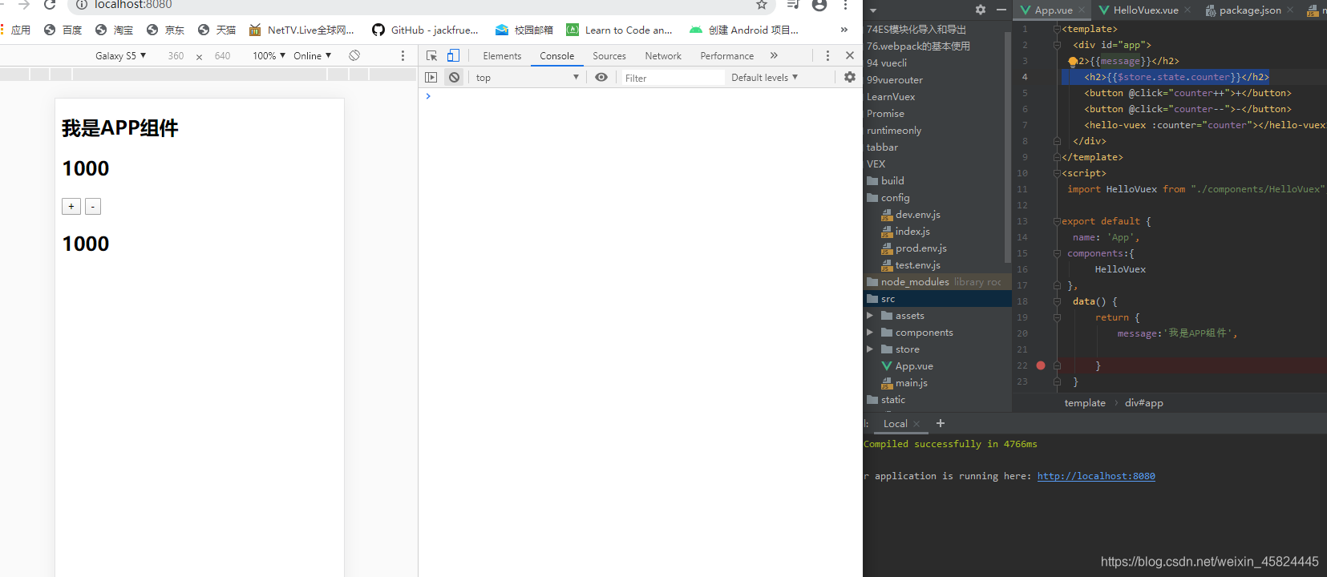Image resolution: width=1327 pixels, height=577 pixels.
Task: Expand the assets folder
Action: tap(869, 316)
